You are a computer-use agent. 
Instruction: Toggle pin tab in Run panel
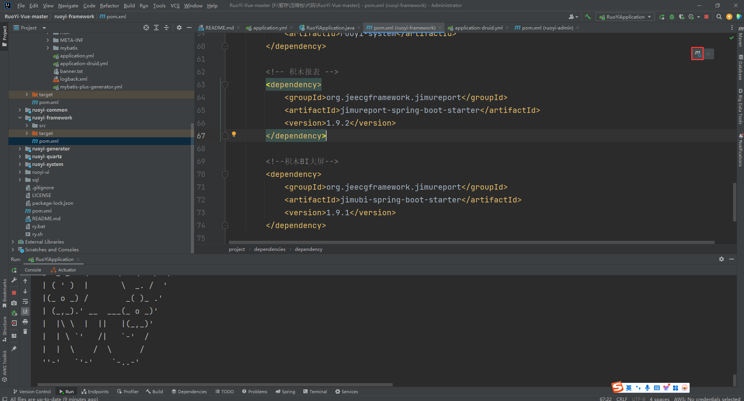coord(14,349)
